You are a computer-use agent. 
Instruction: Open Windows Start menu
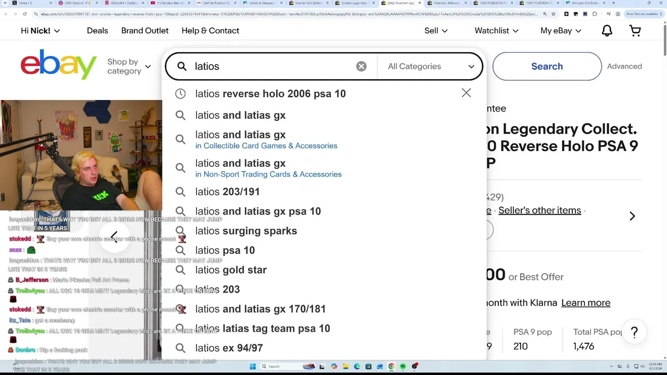pyautogui.click(x=253, y=366)
